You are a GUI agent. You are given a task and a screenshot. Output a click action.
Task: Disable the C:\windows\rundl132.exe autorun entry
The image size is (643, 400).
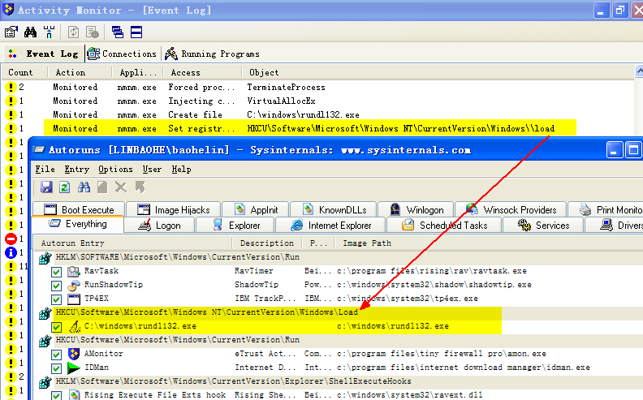(x=57, y=327)
